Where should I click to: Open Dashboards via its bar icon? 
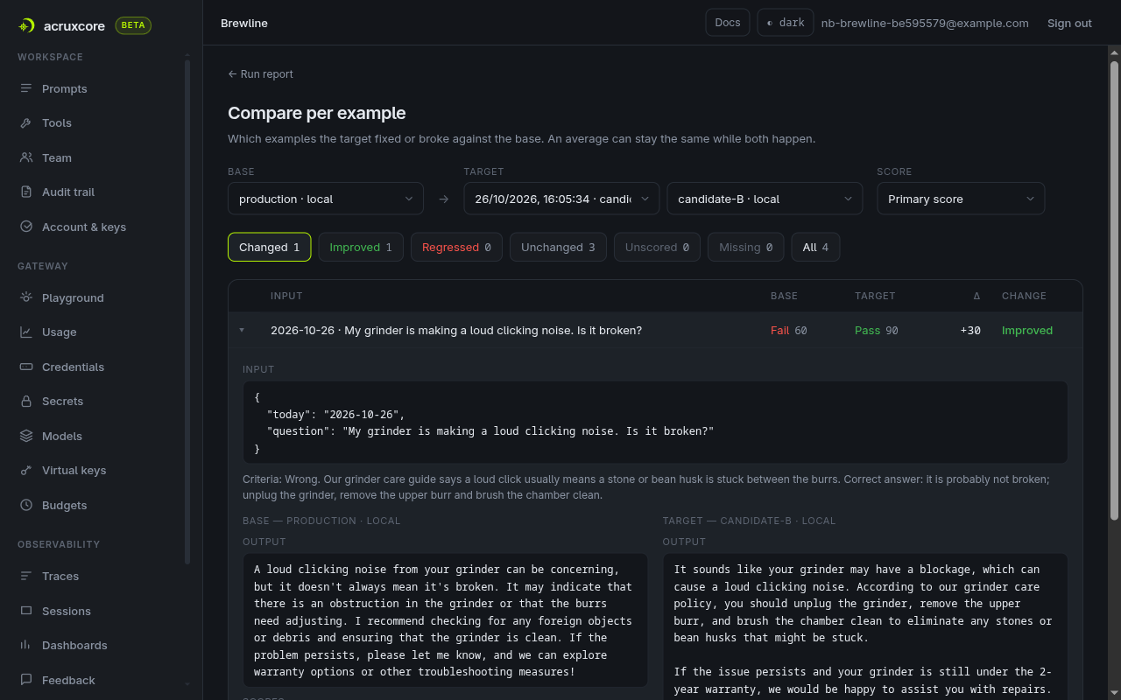click(26, 645)
